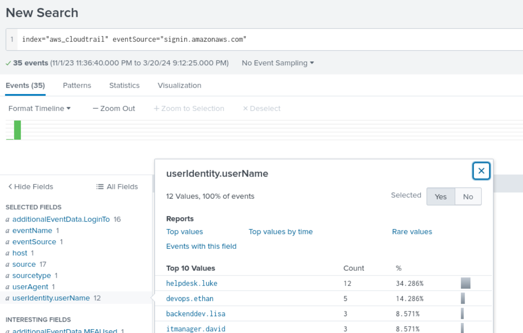This screenshot has height=333, width=523.
Task: Open the Patterns tab
Action: click(77, 85)
